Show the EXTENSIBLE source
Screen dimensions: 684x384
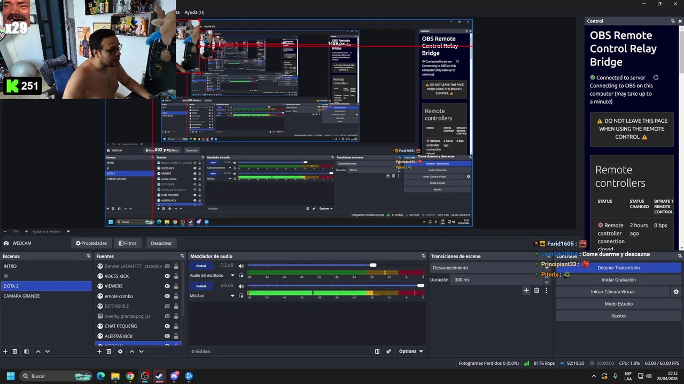pos(167,306)
